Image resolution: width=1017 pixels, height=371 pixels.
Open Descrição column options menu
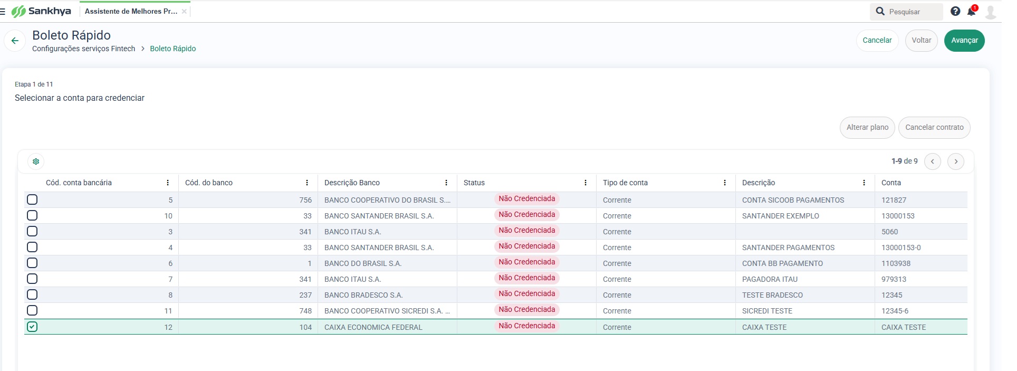(864, 183)
